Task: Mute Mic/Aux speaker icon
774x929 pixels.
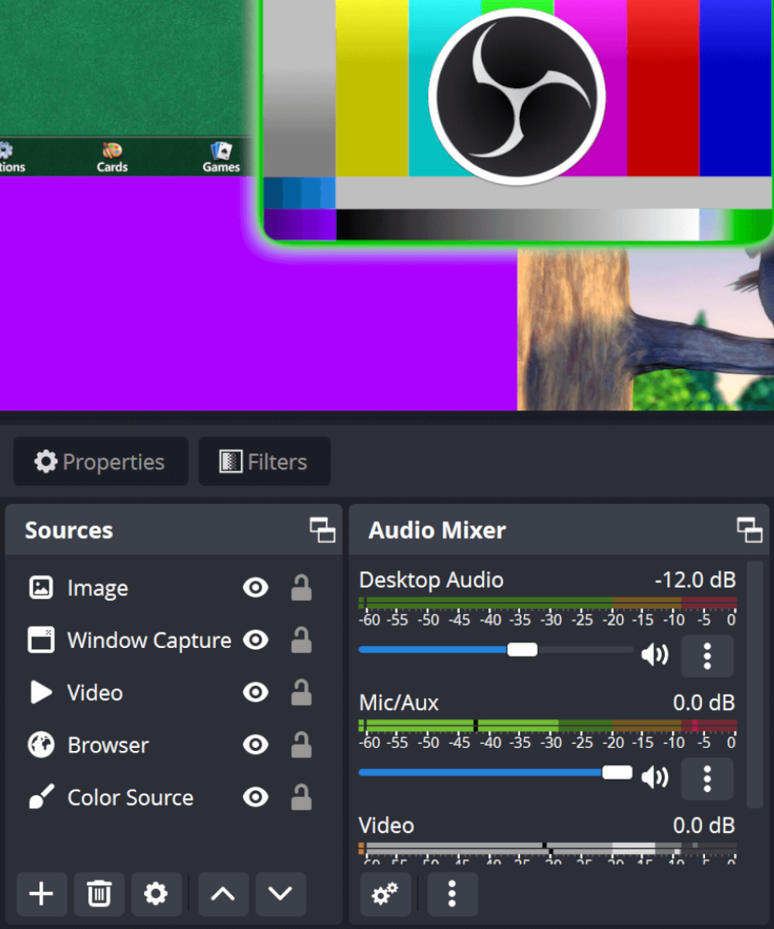Action: click(654, 777)
